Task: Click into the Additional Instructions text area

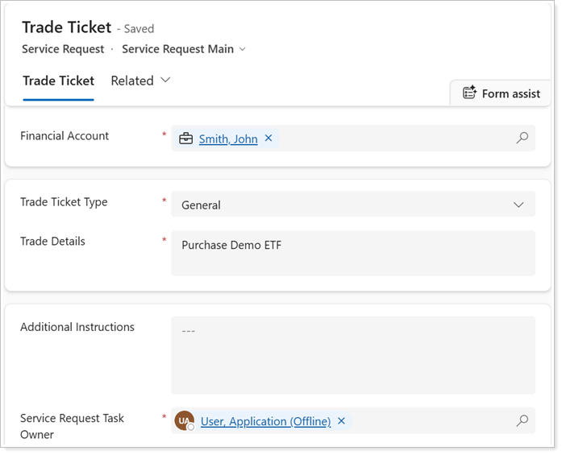Action: pos(353,355)
